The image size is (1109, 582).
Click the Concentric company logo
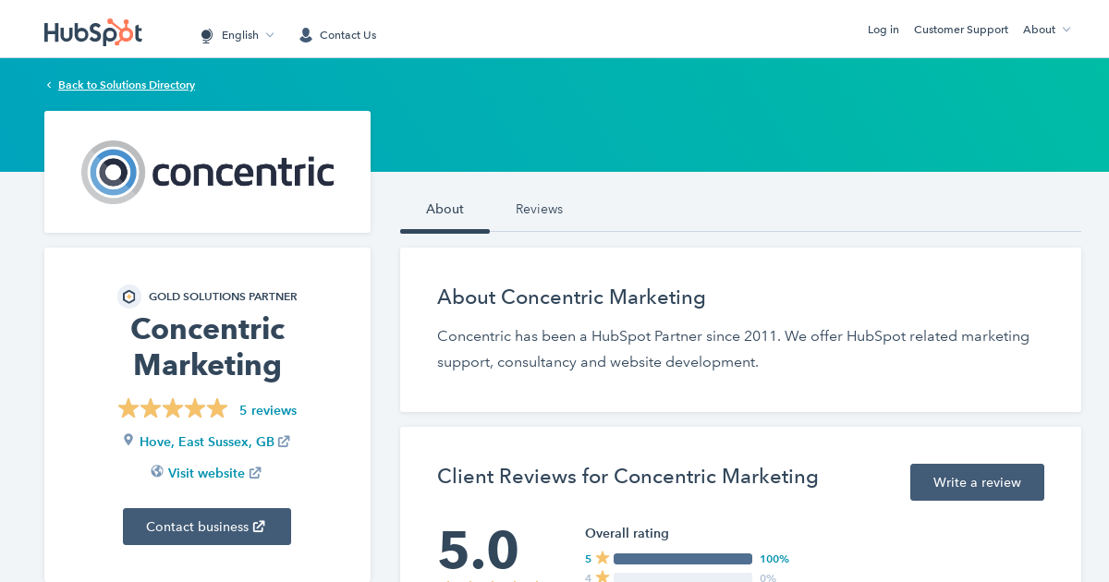207,172
